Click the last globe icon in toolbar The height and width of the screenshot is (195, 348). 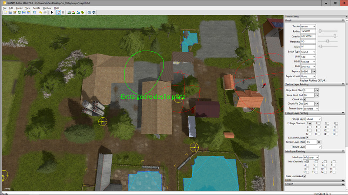[94, 13]
